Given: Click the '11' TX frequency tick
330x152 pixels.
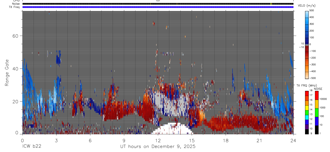Looking at the screenshot, I should point(311,124).
